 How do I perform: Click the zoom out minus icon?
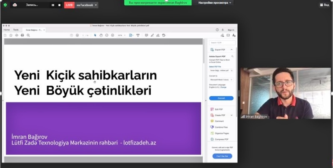point(107,35)
